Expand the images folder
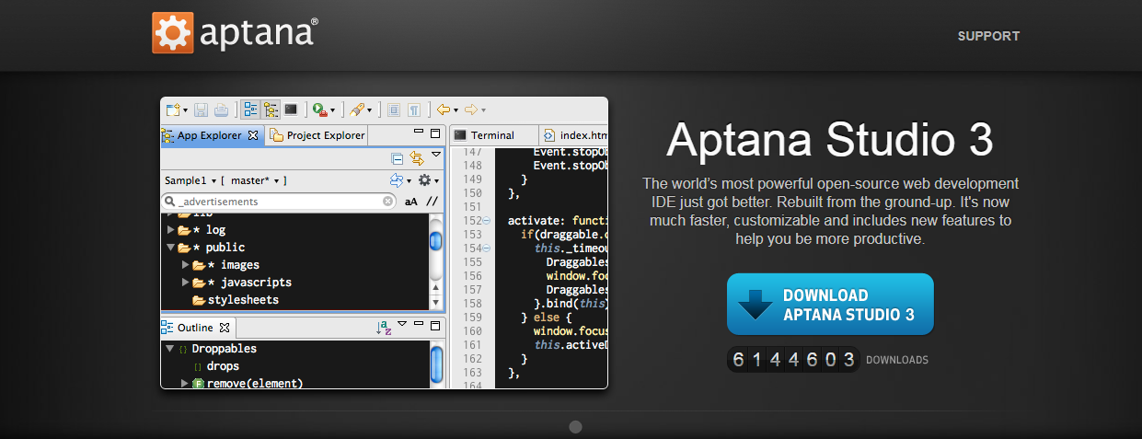 coord(186,265)
